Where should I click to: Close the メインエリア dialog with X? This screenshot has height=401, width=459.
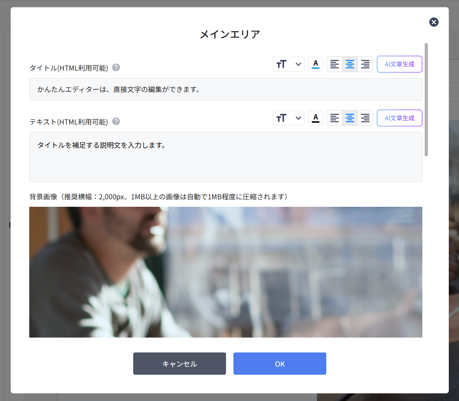433,22
